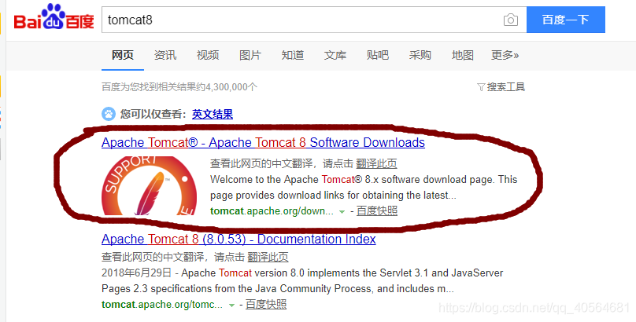Viewport: 636px width, 322px height.
Task: Click the 英文结果 link
Action: tap(213, 114)
